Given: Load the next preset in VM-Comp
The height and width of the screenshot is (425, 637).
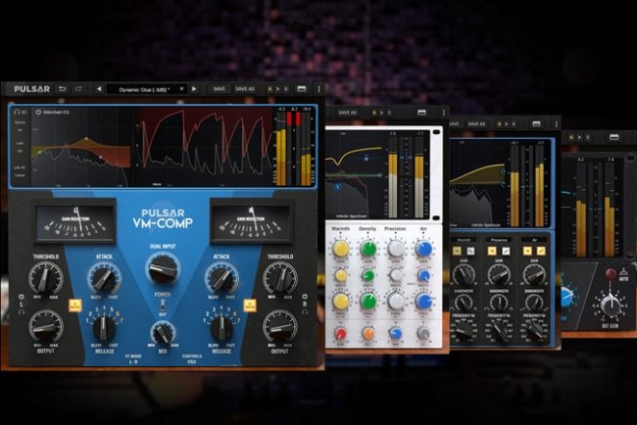Looking at the screenshot, I should click(x=194, y=89).
